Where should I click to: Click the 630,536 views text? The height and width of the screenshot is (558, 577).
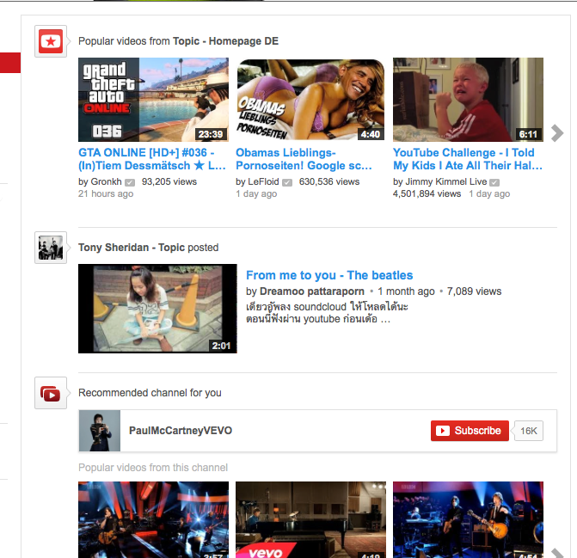click(x=329, y=181)
